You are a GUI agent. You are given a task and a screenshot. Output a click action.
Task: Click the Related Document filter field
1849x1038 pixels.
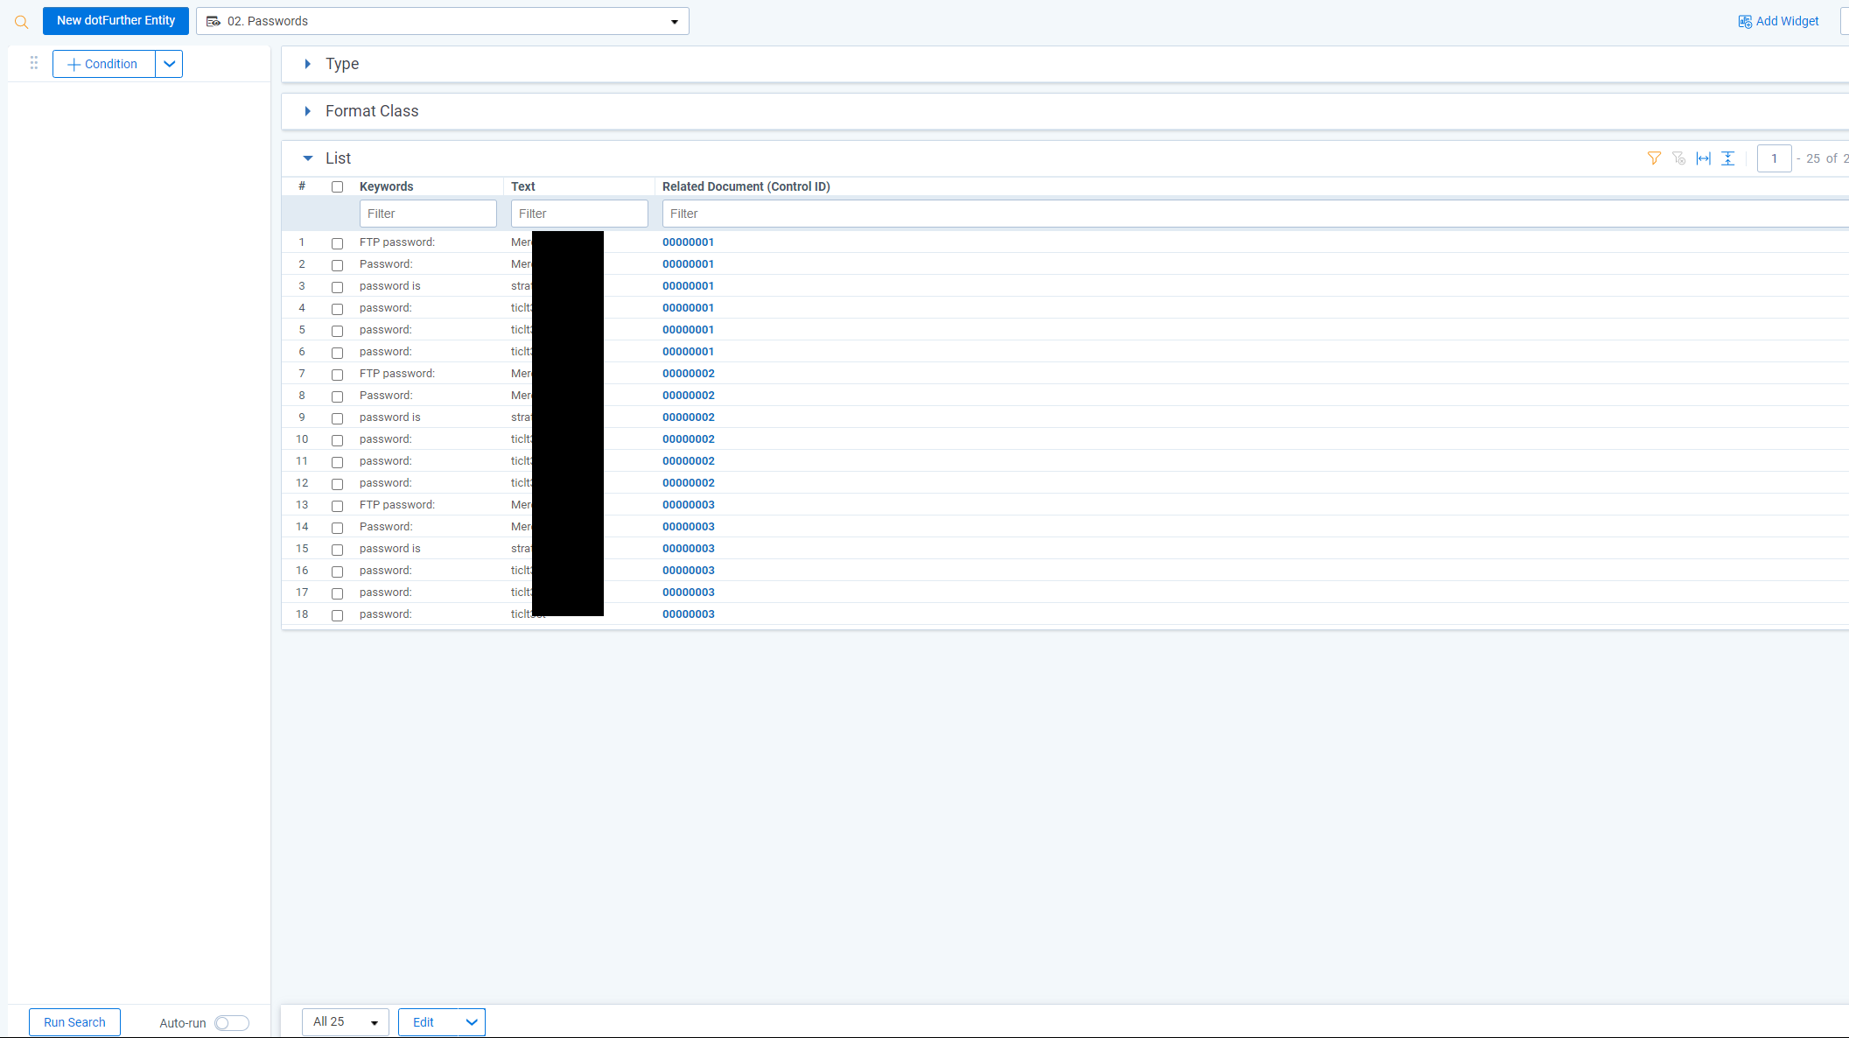coord(1255,214)
